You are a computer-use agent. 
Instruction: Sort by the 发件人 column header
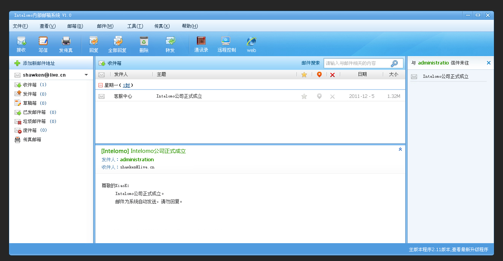pos(121,74)
